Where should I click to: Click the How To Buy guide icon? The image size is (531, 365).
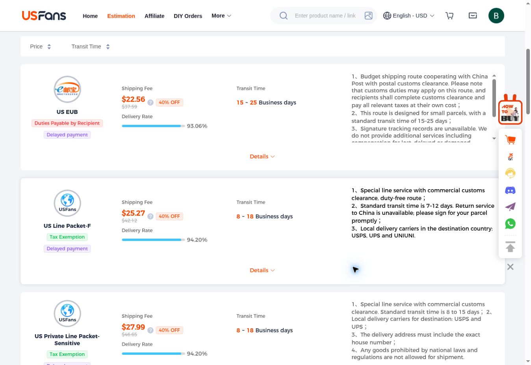[x=511, y=110]
